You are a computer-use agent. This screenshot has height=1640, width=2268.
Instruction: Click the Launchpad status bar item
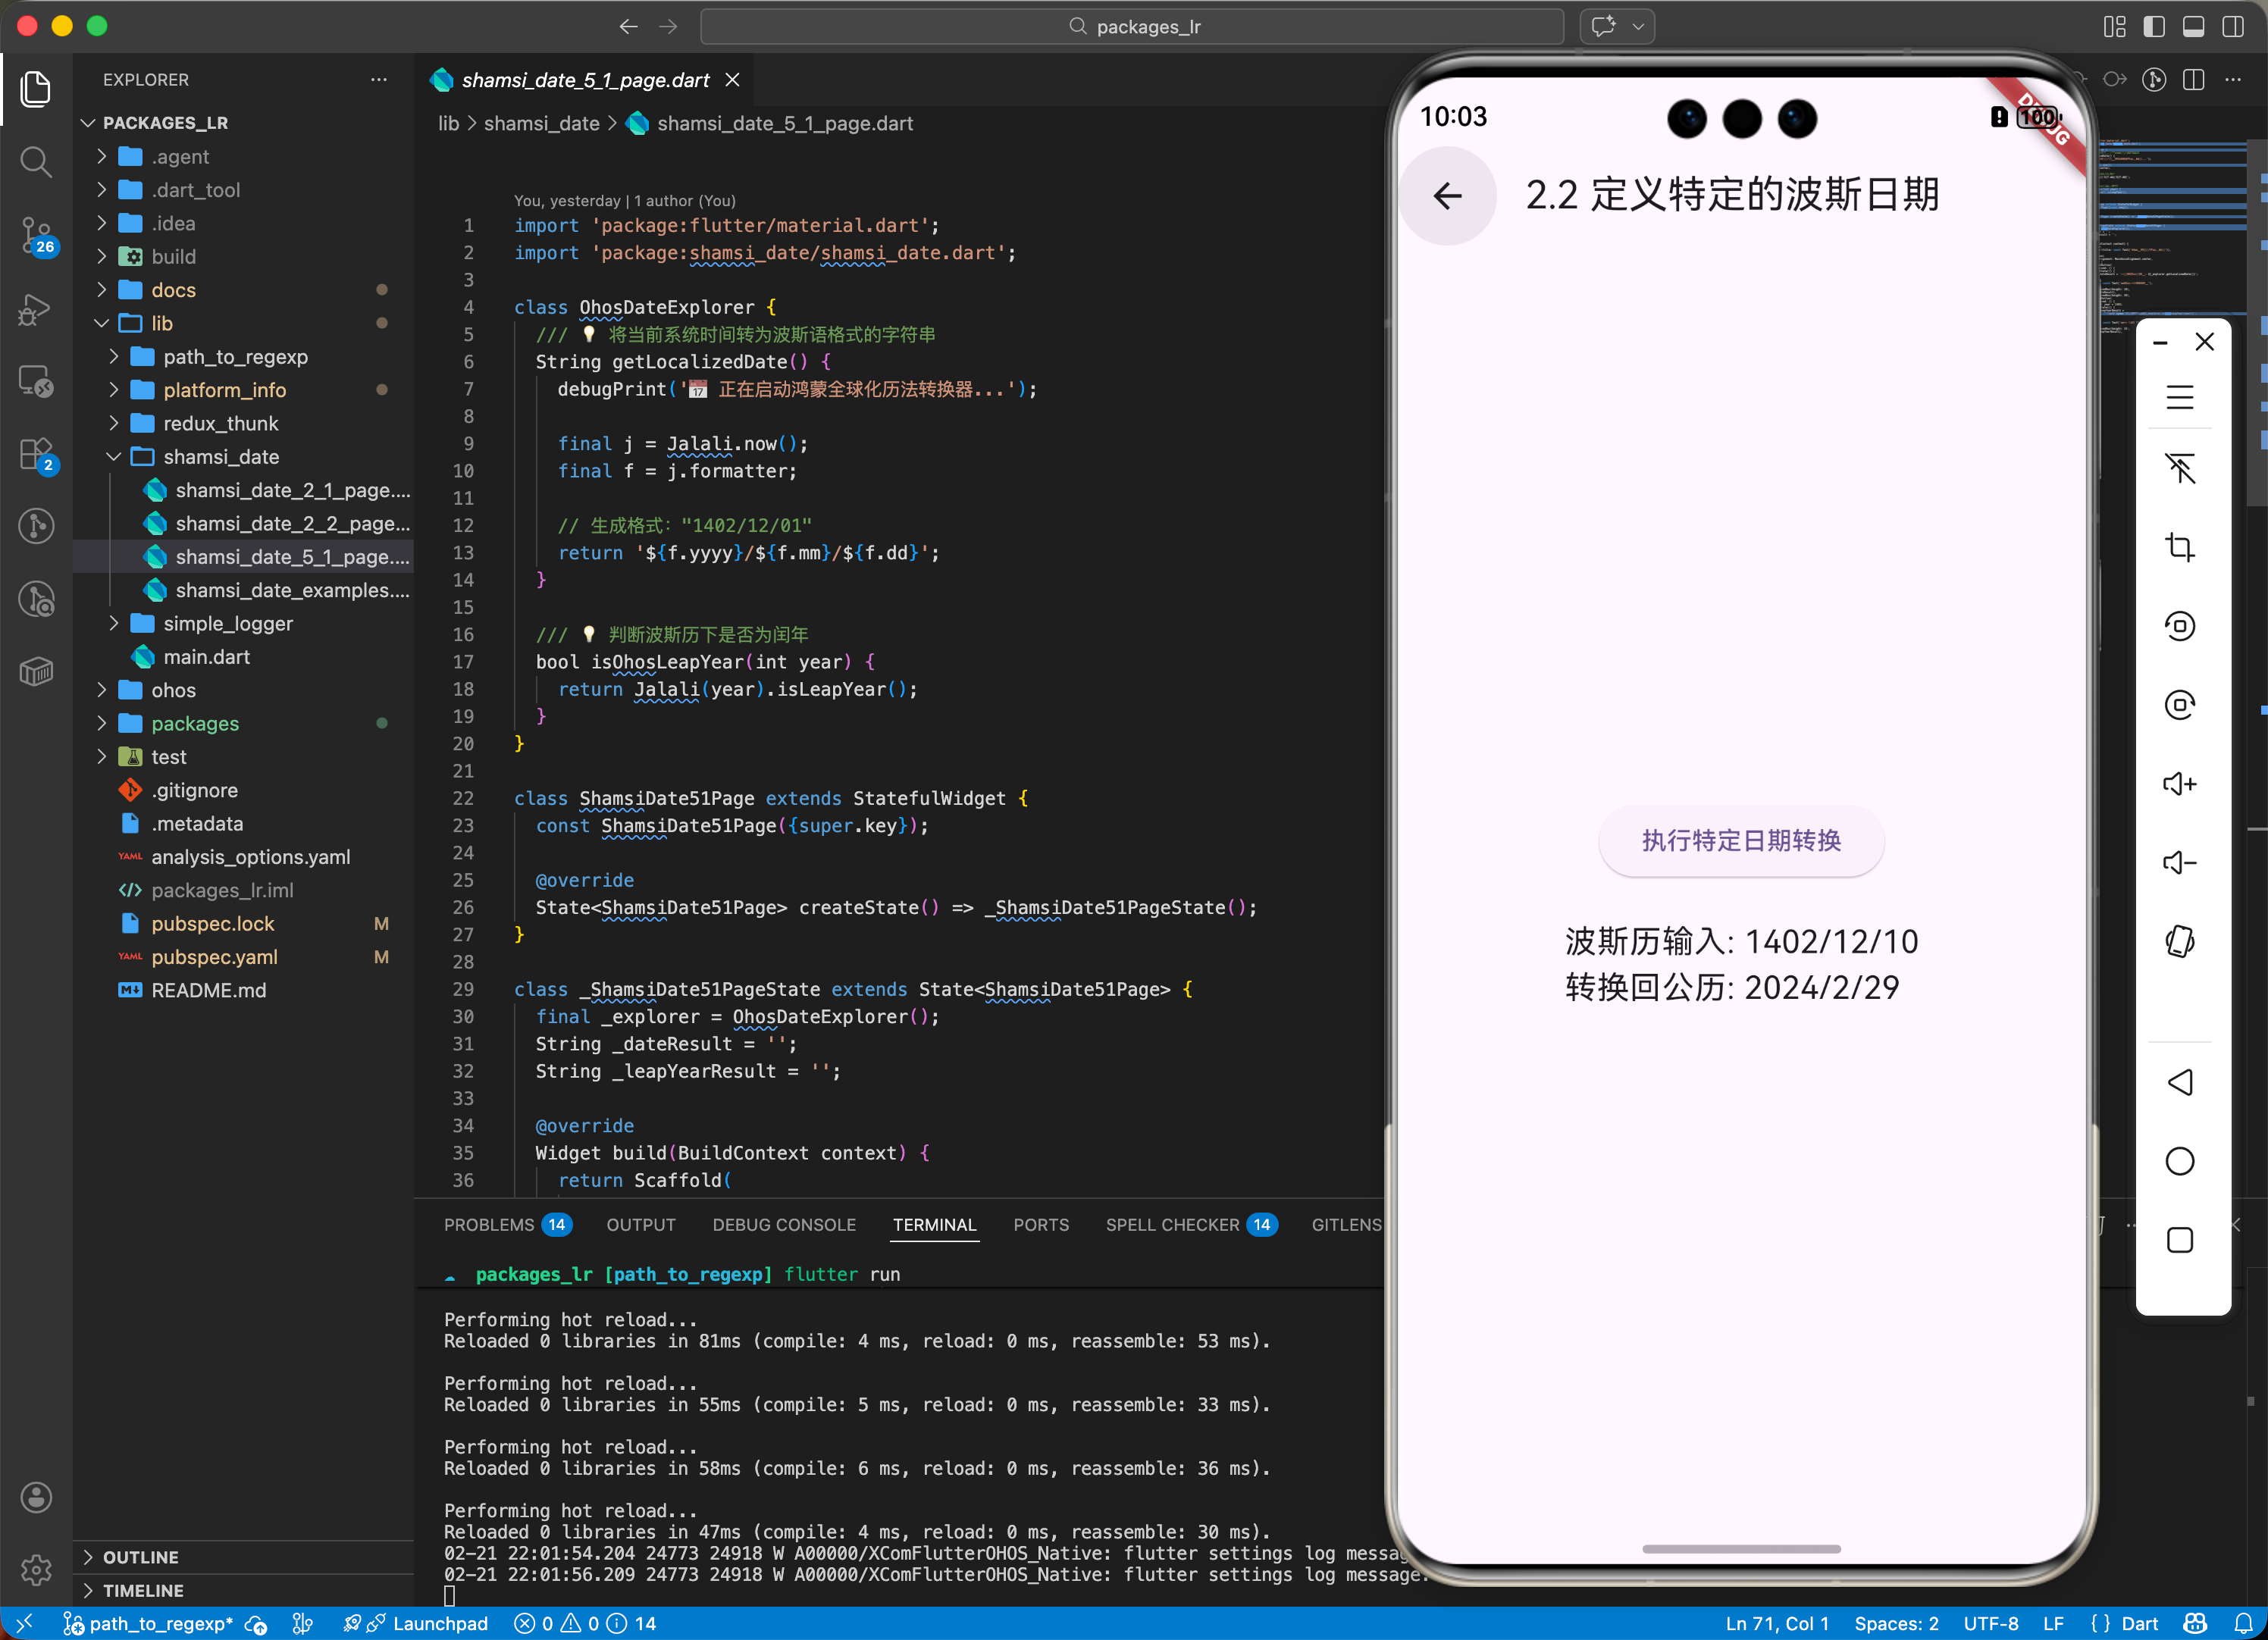coord(438,1623)
